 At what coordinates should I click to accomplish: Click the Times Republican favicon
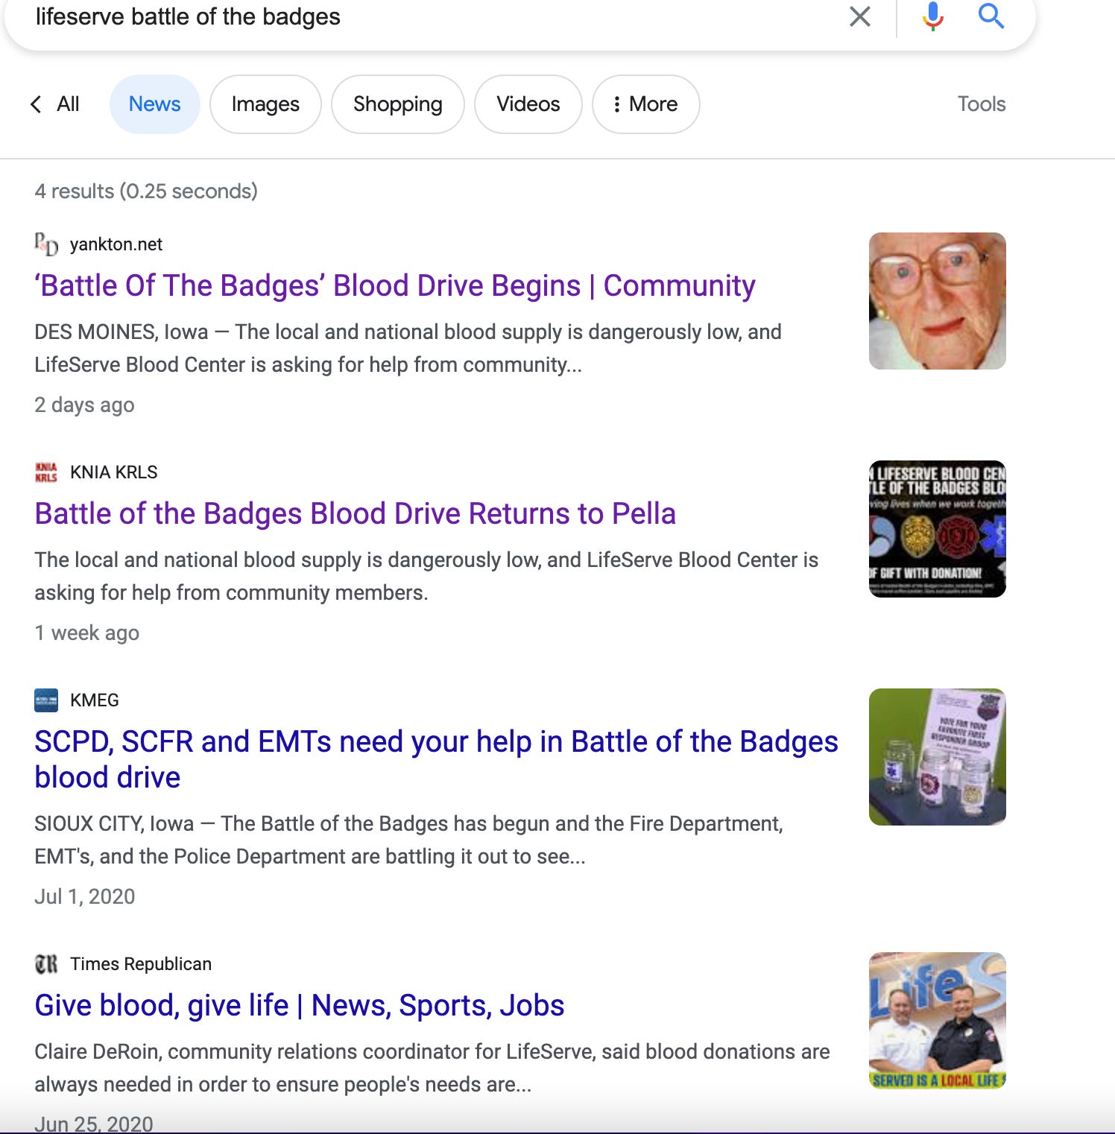[46, 964]
